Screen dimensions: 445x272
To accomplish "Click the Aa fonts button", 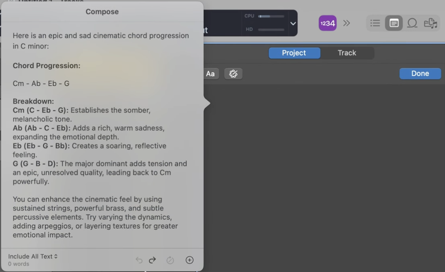I will [x=210, y=74].
